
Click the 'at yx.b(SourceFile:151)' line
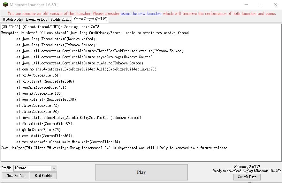pos(39,75)
